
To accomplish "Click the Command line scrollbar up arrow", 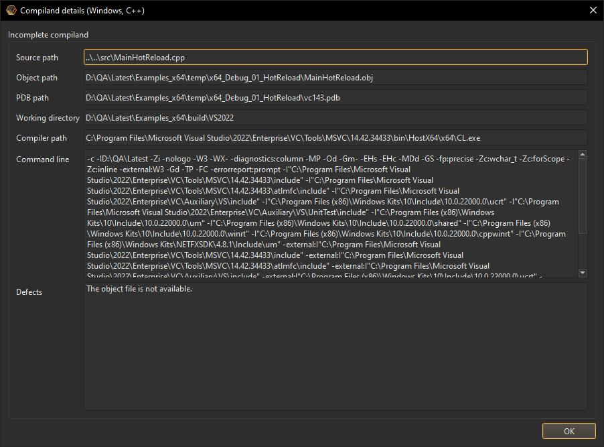I will pos(583,155).
